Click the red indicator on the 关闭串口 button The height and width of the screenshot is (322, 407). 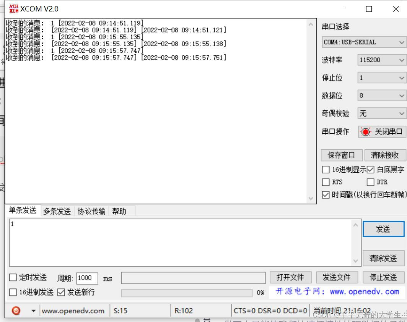[366, 132]
